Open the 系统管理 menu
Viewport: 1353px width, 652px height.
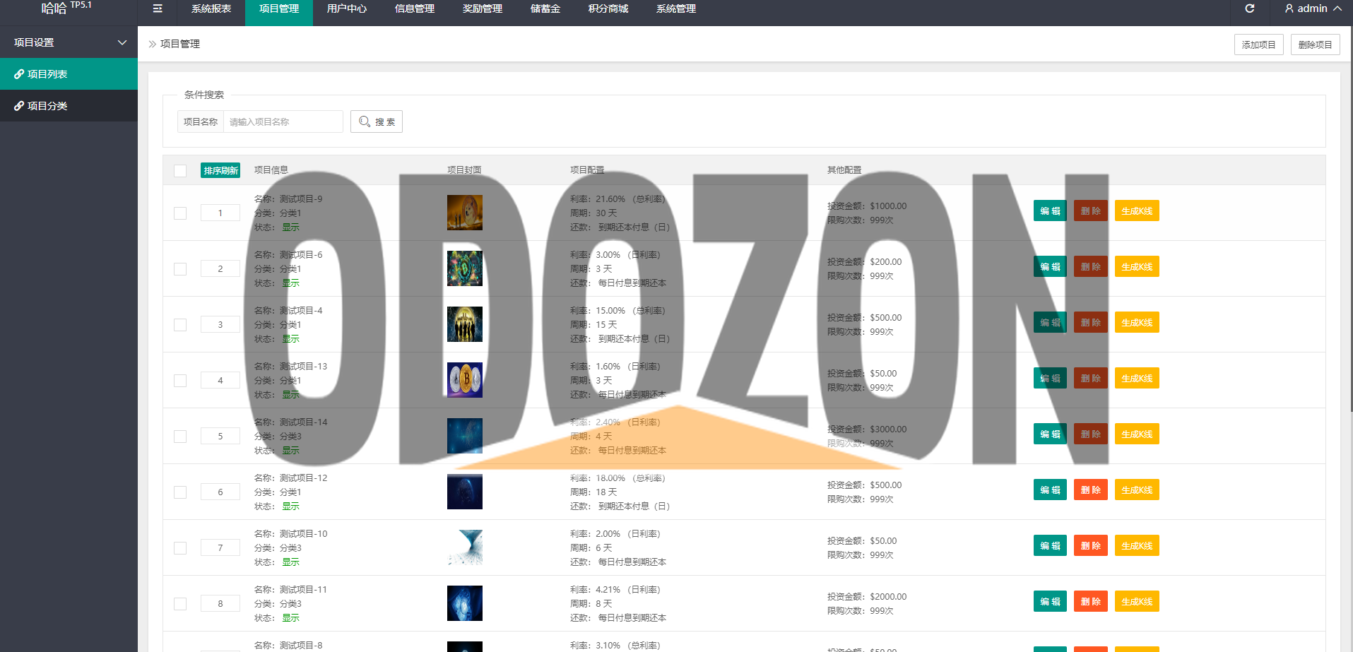coord(676,8)
